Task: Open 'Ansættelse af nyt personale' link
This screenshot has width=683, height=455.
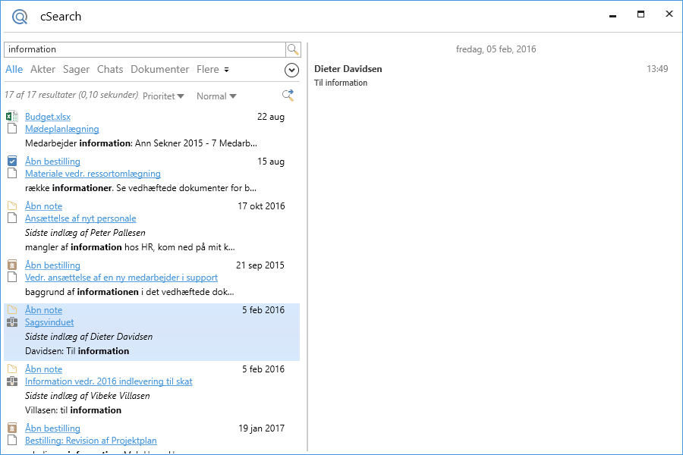Action: (x=80, y=218)
